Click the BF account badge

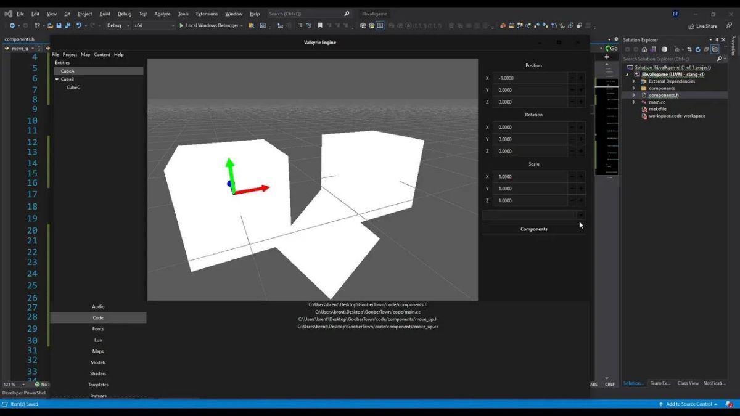click(675, 14)
